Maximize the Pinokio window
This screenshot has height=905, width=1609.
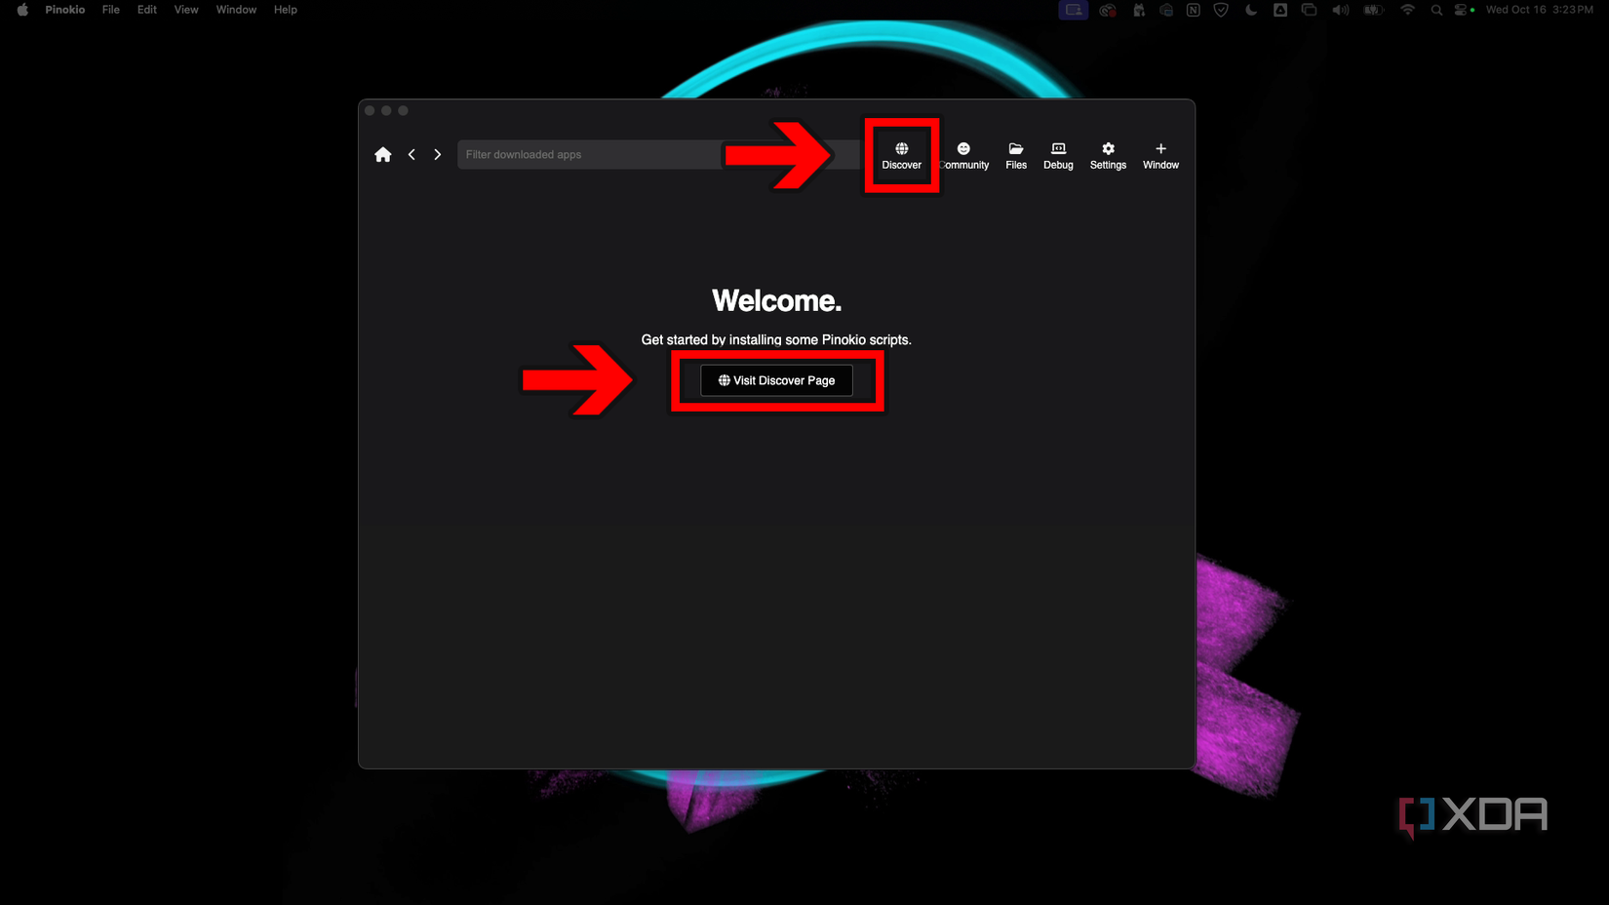click(x=403, y=110)
